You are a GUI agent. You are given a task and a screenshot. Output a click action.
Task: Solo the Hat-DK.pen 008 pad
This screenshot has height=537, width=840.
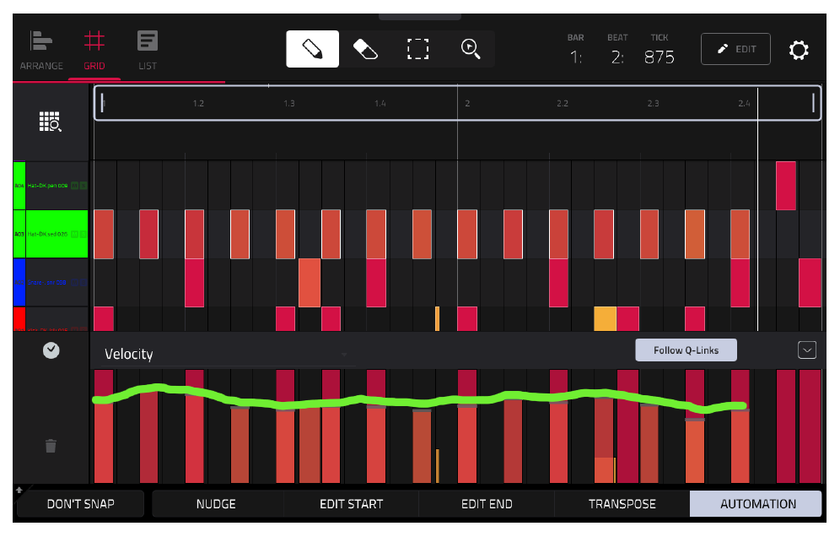click(x=83, y=186)
